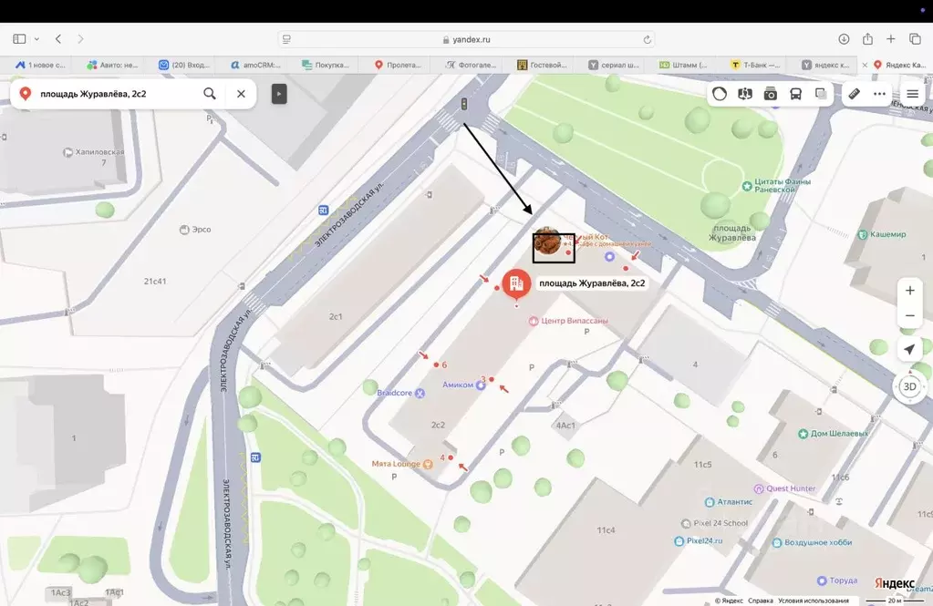Switch to the T-Банк tab

756,65
